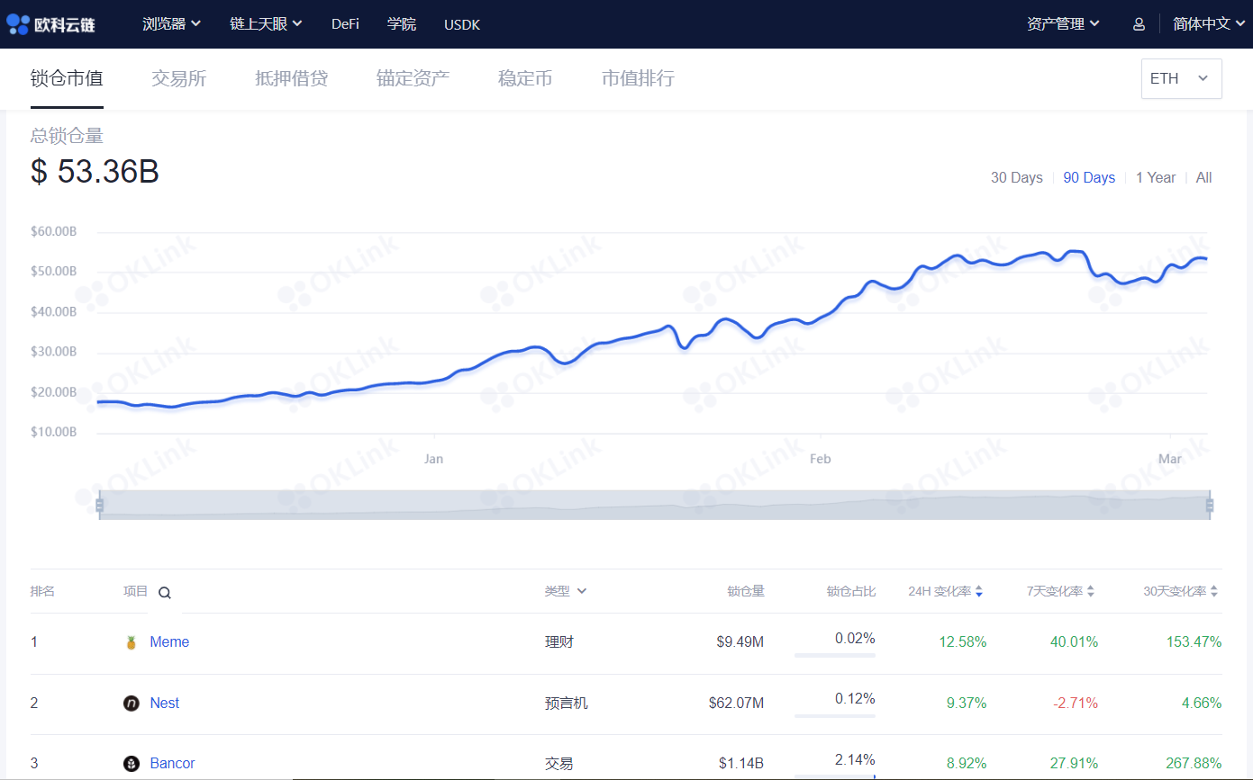Click the $ 53.36B total value
This screenshot has height=780, width=1253.
coord(95,171)
